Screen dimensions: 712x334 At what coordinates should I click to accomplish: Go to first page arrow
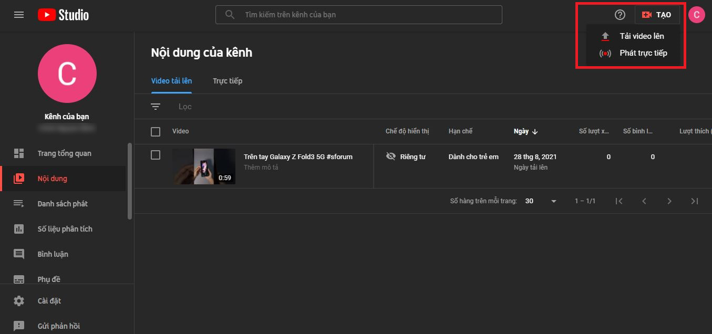pos(619,201)
